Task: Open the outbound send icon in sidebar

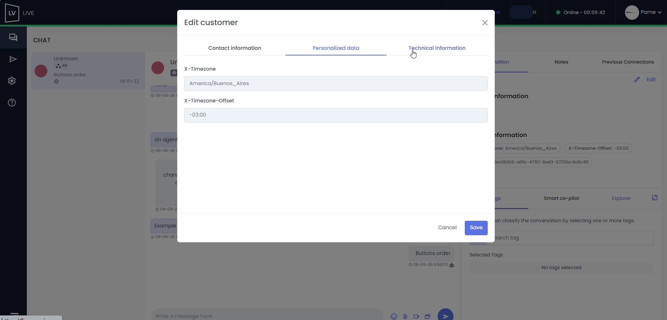Action: (x=13, y=59)
